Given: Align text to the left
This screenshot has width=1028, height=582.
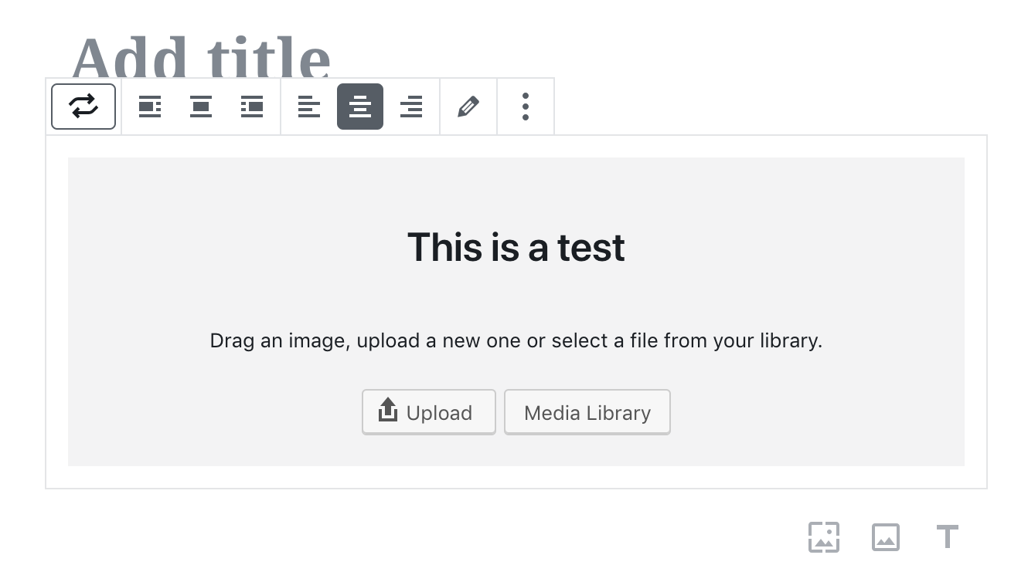Looking at the screenshot, I should 309,107.
